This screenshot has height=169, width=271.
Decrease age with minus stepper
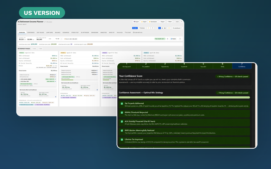(53, 39)
